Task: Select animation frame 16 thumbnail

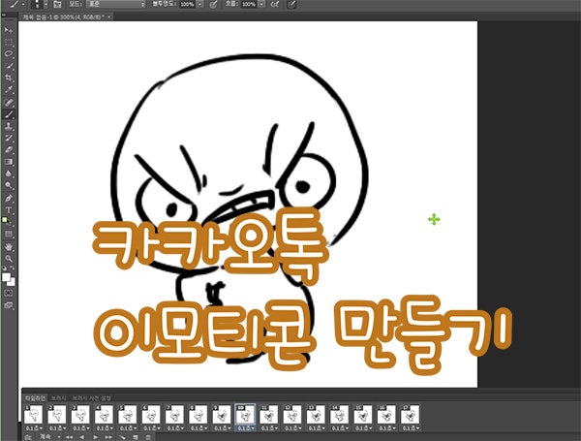Action: [x=386, y=414]
